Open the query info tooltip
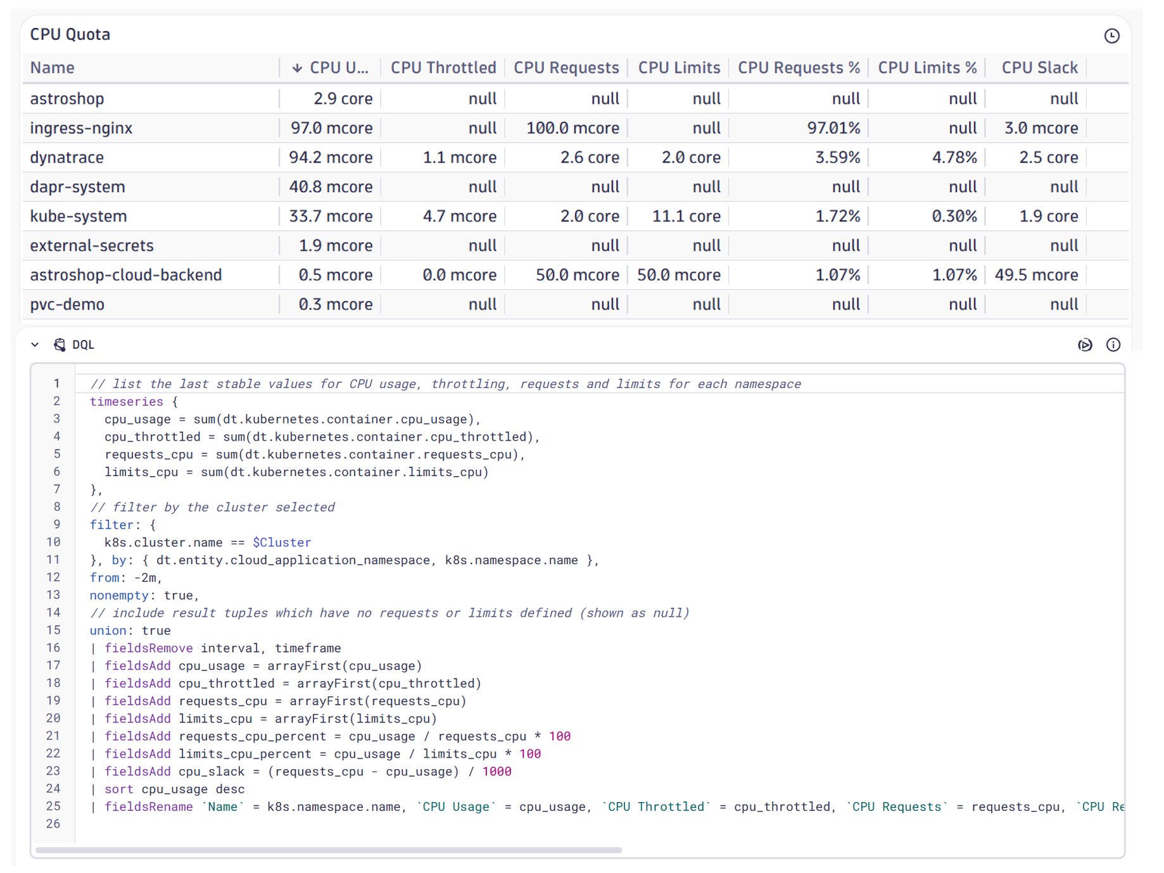 click(x=1114, y=345)
